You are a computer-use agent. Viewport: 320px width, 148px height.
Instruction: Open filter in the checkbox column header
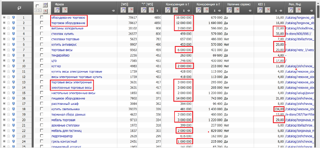[x=45, y=5]
